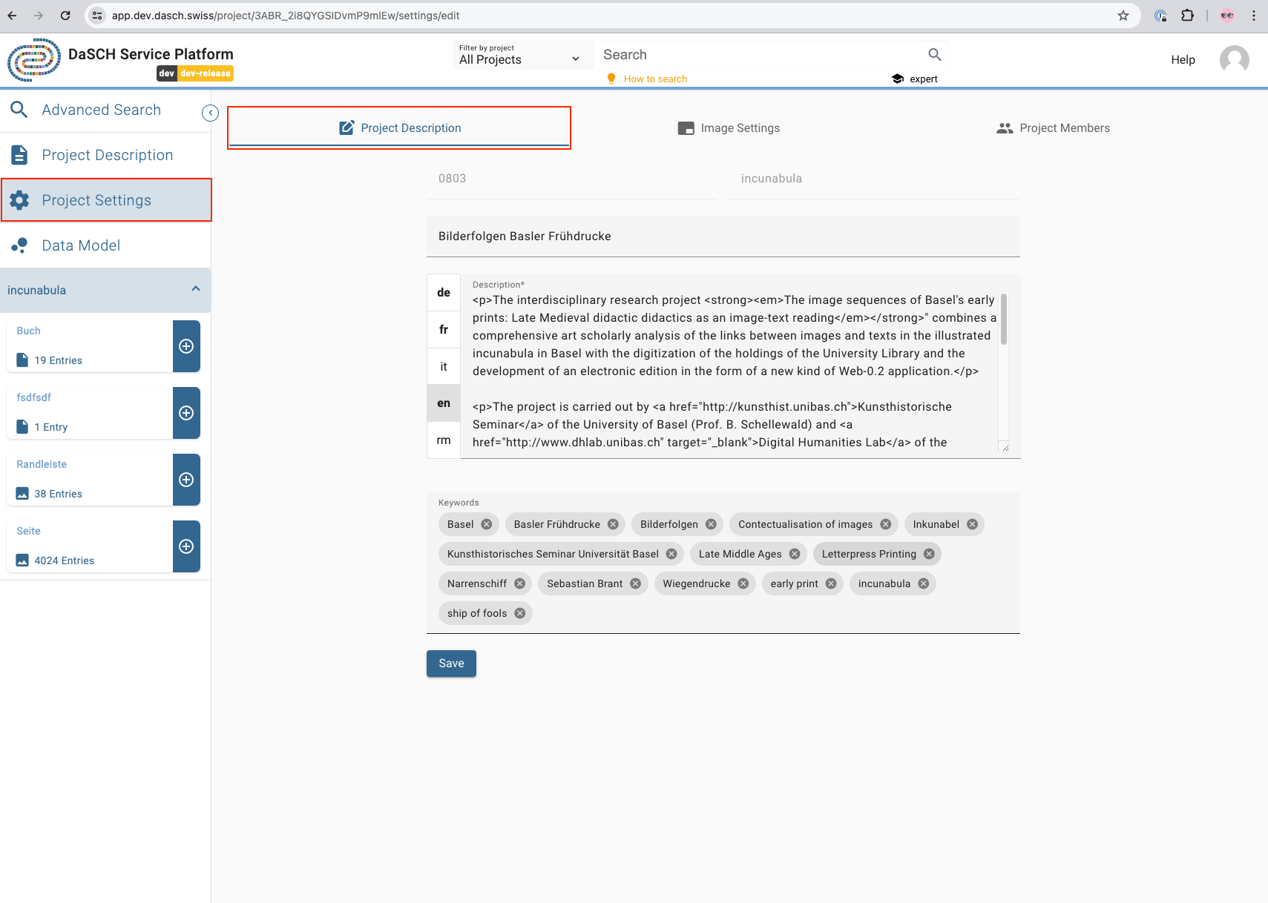Click the Save button

(x=451, y=663)
